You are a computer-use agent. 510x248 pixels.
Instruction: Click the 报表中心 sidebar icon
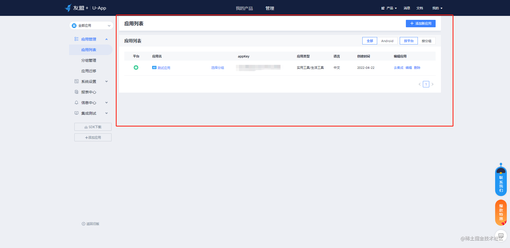click(76, 92)
